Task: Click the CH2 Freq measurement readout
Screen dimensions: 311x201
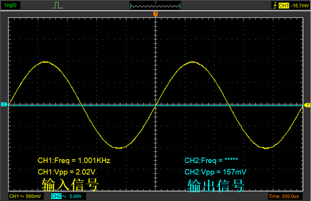Action: coord(210,160)
